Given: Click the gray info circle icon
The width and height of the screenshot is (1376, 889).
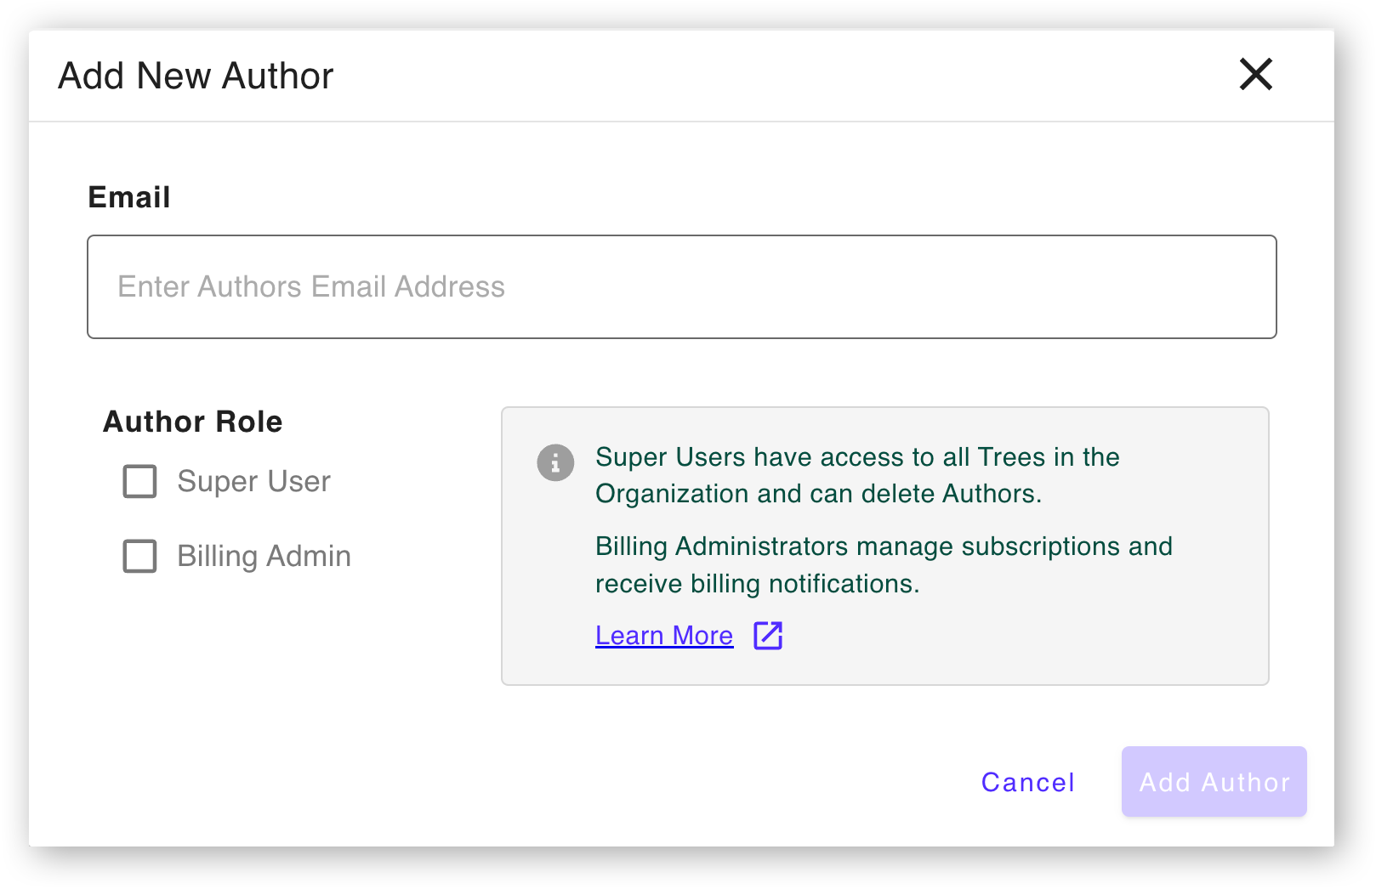Looking at the screenshot, I should click(555, 462).
